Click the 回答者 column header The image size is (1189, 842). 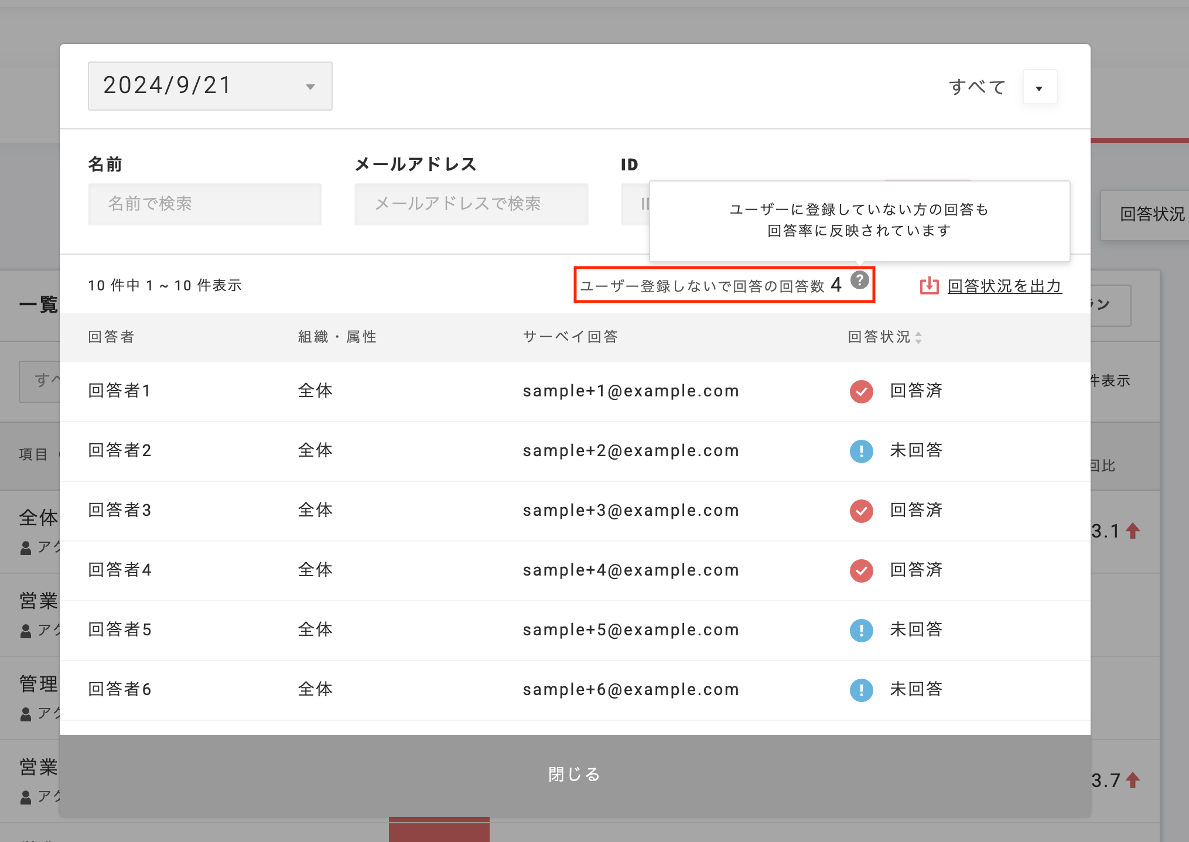click(x=111, y=337)
